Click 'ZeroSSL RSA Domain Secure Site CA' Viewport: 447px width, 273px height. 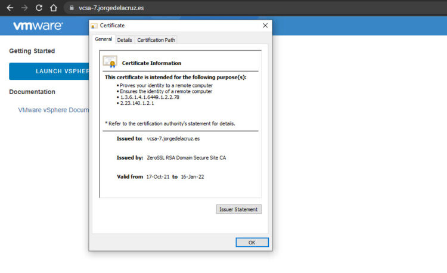click(187, 158)
